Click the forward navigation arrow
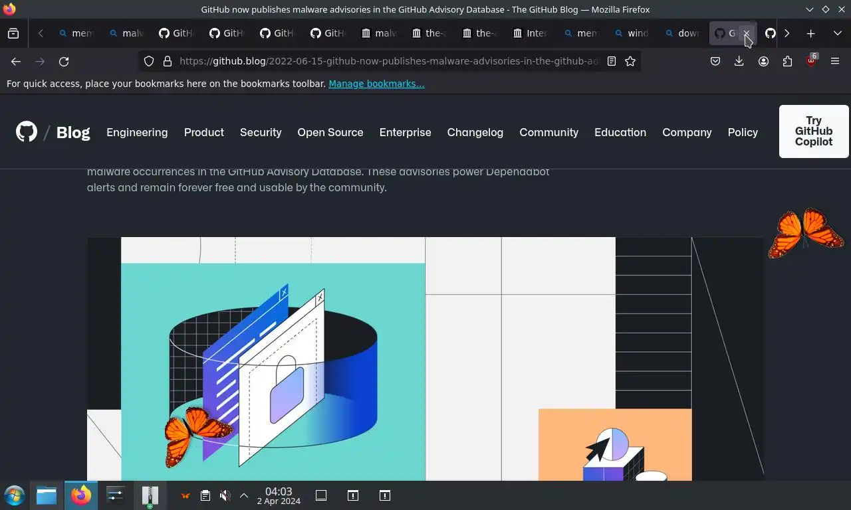This screenshot has width=851, height=510. point(40,61)
